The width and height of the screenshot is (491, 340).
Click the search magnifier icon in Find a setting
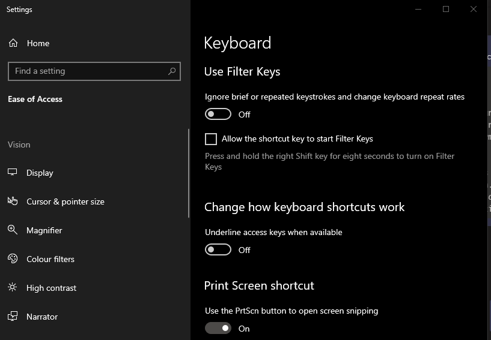coord(172,71)
